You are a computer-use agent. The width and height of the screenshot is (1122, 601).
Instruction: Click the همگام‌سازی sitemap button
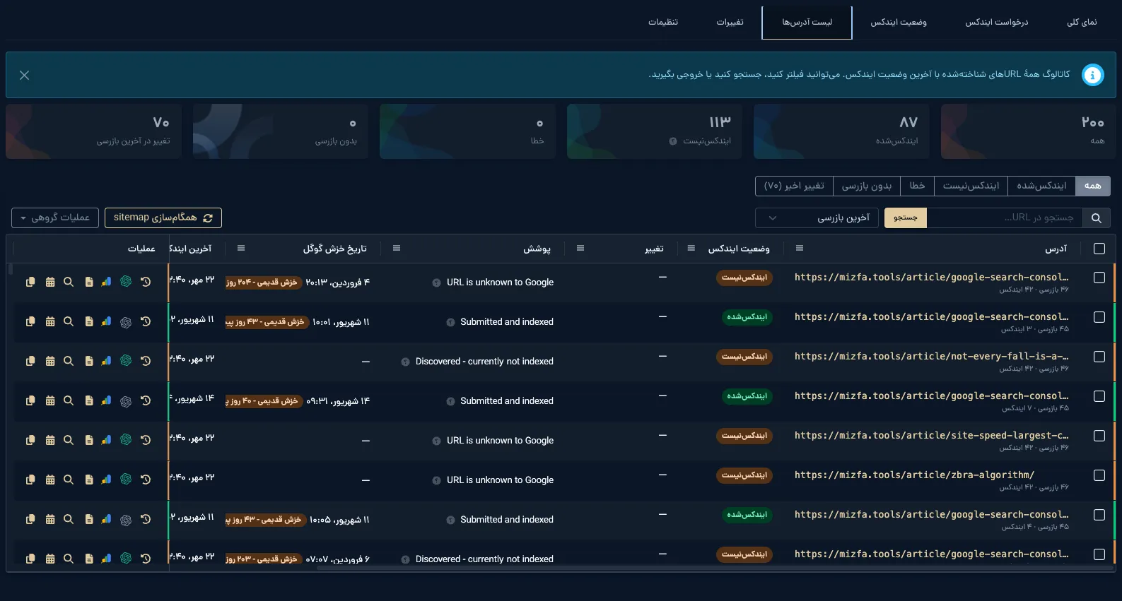[163, 218]
